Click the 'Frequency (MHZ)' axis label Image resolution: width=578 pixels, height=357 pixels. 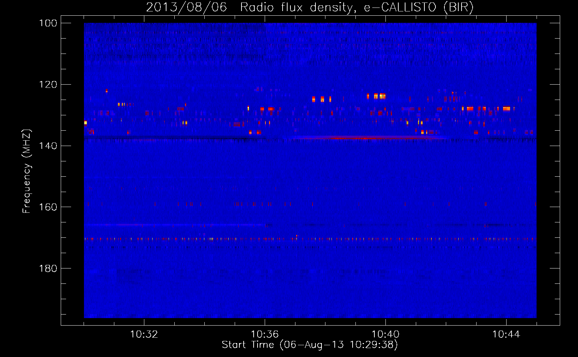pos(27,171)
